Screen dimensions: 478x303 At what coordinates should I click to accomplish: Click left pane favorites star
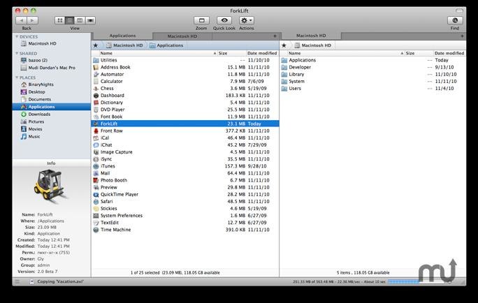(x=96, y=45)
